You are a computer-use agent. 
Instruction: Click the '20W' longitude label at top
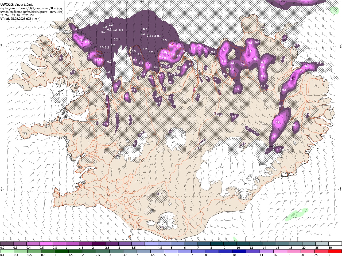pyautogui.click(x=142, y=1)
